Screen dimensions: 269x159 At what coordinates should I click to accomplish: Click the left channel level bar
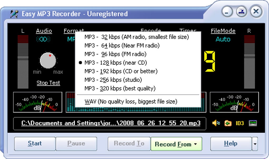click(23, 62)
